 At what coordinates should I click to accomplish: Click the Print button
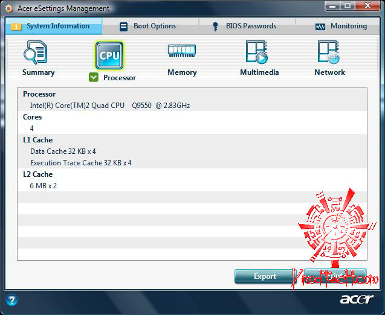tap(335, 276)
